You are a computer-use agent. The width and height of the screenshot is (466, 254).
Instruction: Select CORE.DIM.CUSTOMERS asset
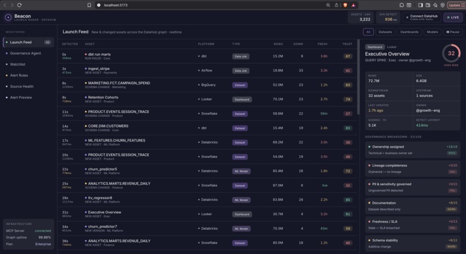(207, 128)
